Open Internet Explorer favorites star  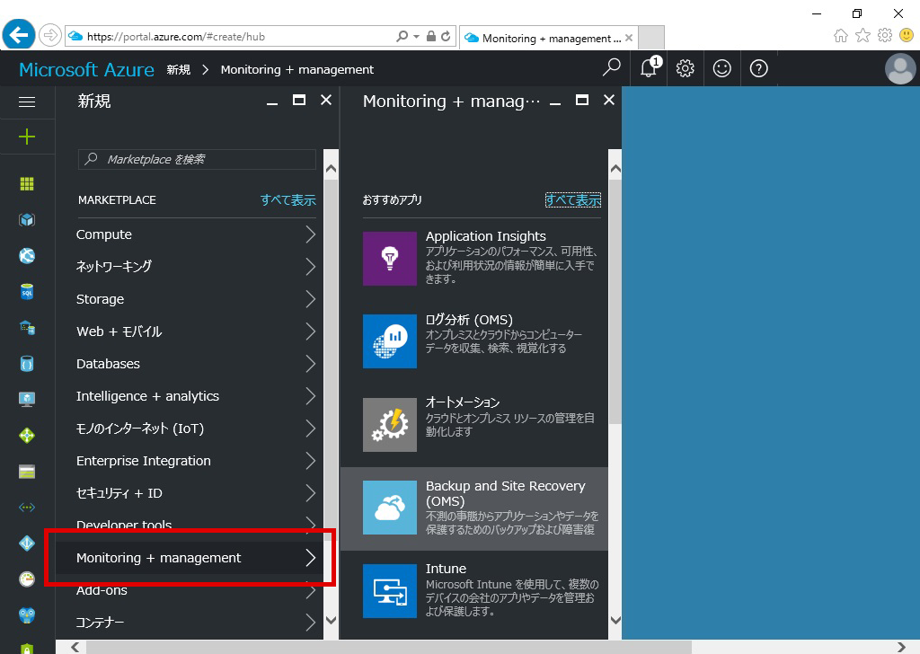(862, 36)
